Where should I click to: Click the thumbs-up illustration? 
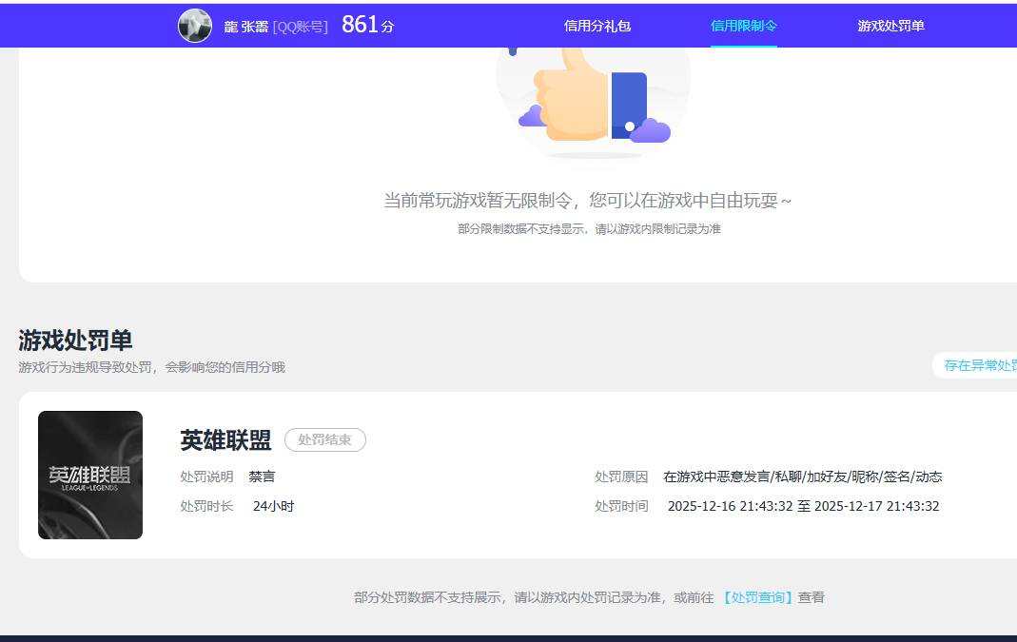(x=594, y=101)
